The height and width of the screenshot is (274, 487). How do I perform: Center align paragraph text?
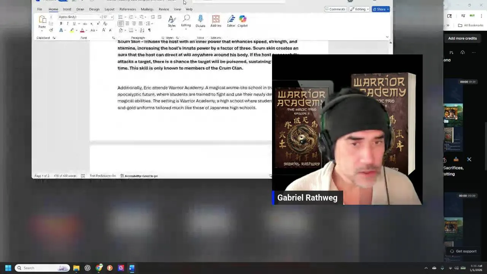coord(127,24)
